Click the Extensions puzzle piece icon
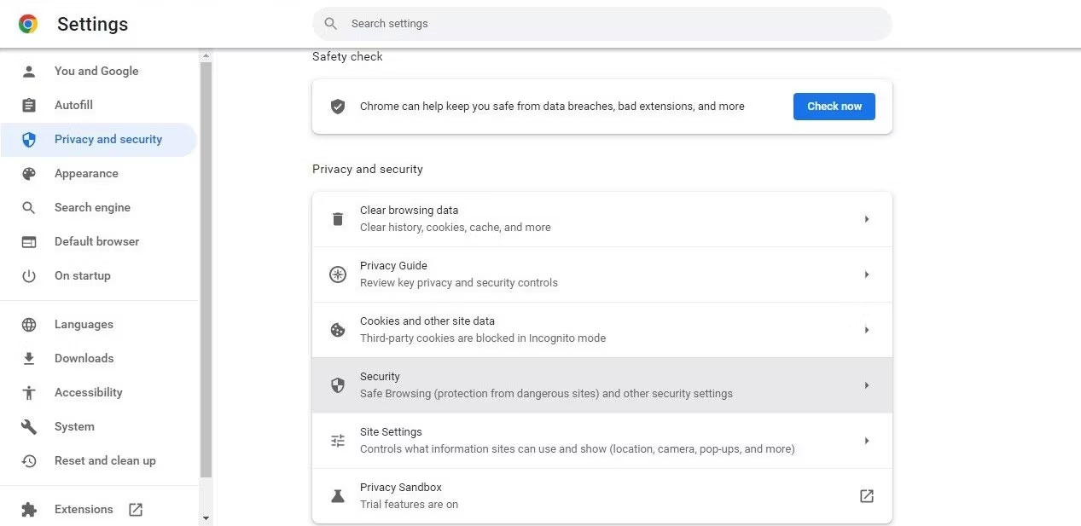 pyautogui.click(x=29, y=510)
